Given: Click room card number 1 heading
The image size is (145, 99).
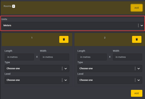Looking at the screenshot, I should click(x=32, y=38).
